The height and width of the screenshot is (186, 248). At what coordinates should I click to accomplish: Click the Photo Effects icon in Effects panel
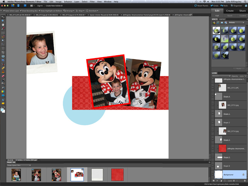point(222,23)
